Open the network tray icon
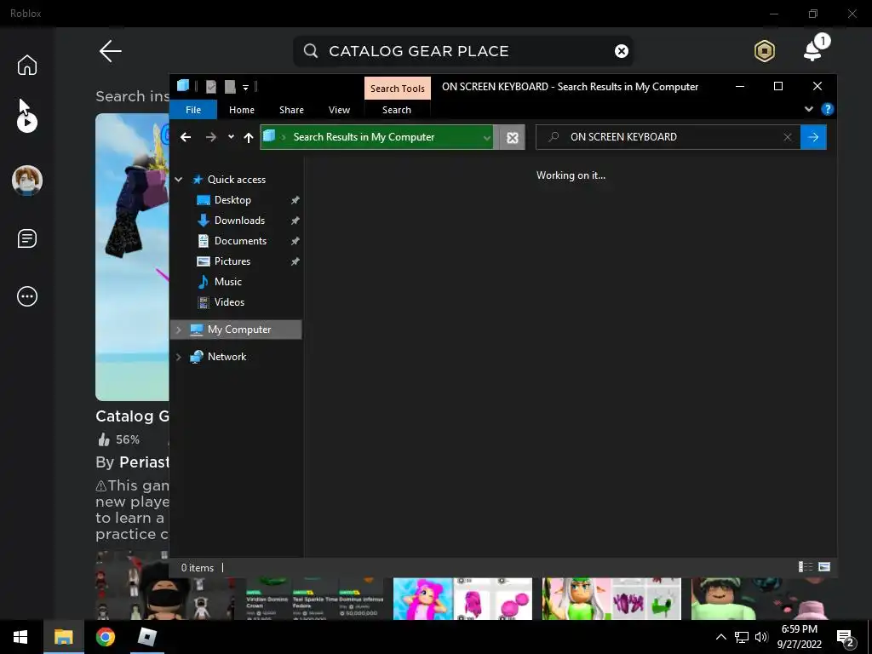The image size is (872, 654). tap(742, 637)
